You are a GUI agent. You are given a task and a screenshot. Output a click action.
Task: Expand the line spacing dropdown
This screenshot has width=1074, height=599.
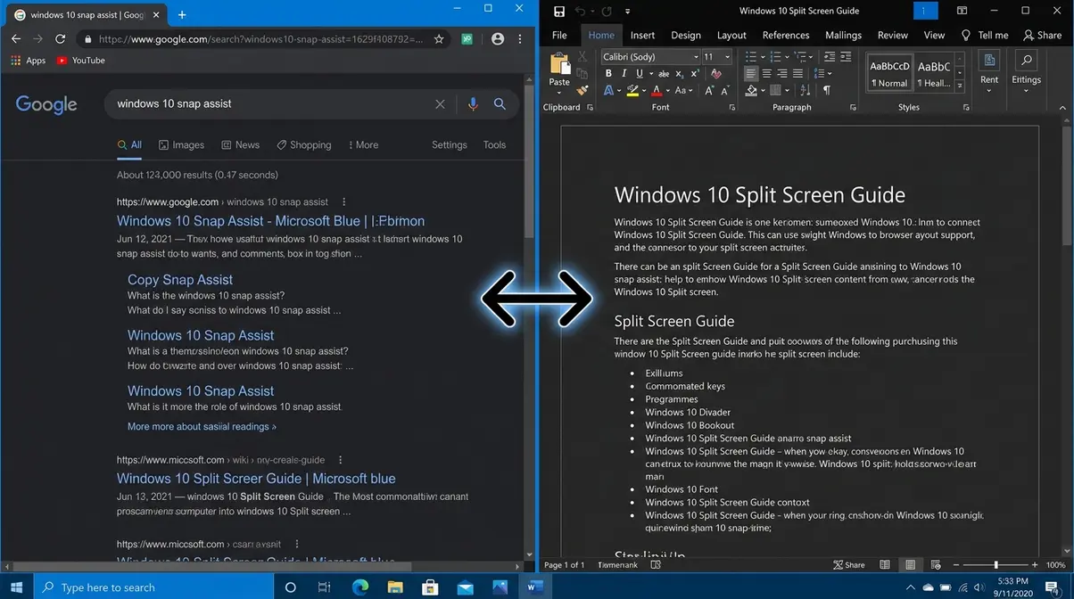click(x=830, y=73)
